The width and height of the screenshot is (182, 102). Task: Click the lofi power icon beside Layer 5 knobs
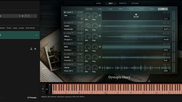[x=100, y=57]
